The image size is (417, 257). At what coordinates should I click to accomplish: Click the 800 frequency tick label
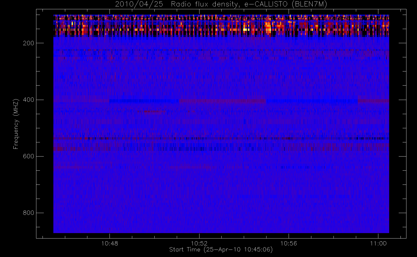click(x=29, y=213)
